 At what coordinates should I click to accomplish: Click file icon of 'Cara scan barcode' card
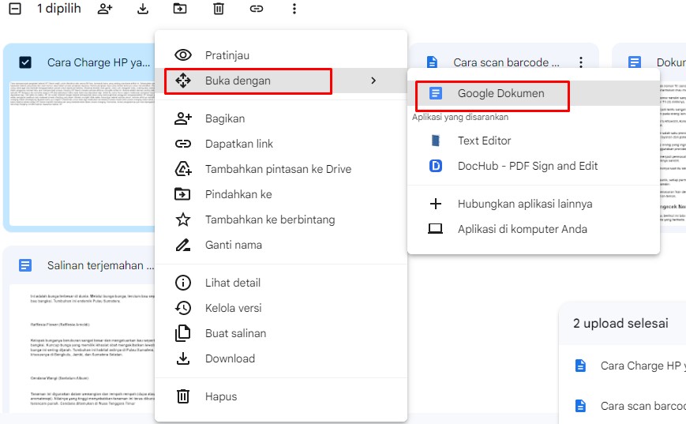433,62
